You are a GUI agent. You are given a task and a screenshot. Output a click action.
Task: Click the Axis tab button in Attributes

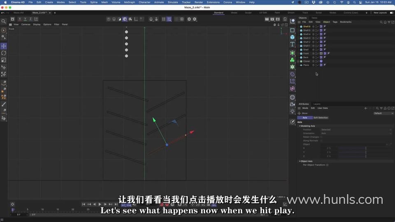point(305,118)
